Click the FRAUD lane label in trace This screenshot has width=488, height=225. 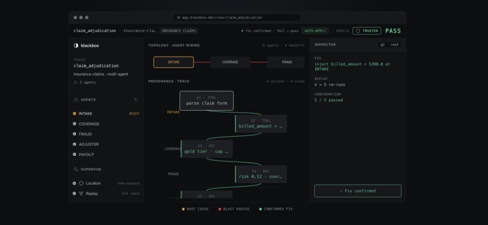[x=173, y=174]
